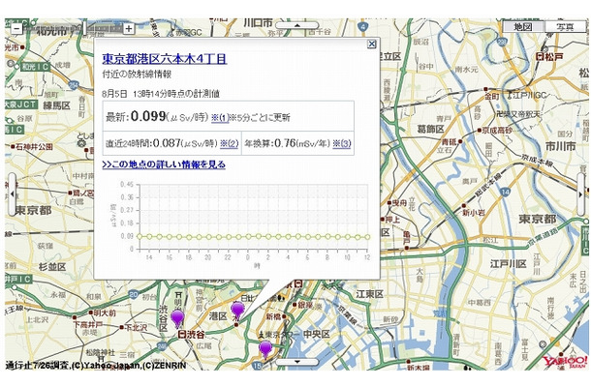Close the radiation info popup
Screen dimensions: 591x387
pos(372,45)
